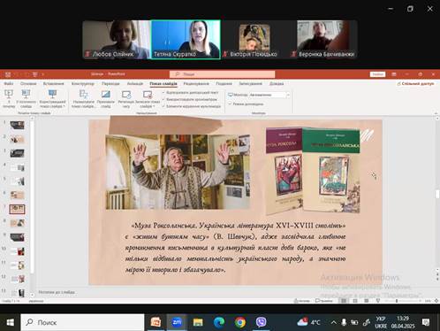Click the account name button in title bar
The width and height of the screenshot is (440, 331).
coord(377,74)
